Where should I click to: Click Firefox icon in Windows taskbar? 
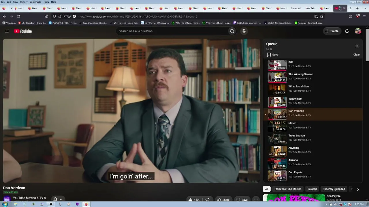coord(86,204)
